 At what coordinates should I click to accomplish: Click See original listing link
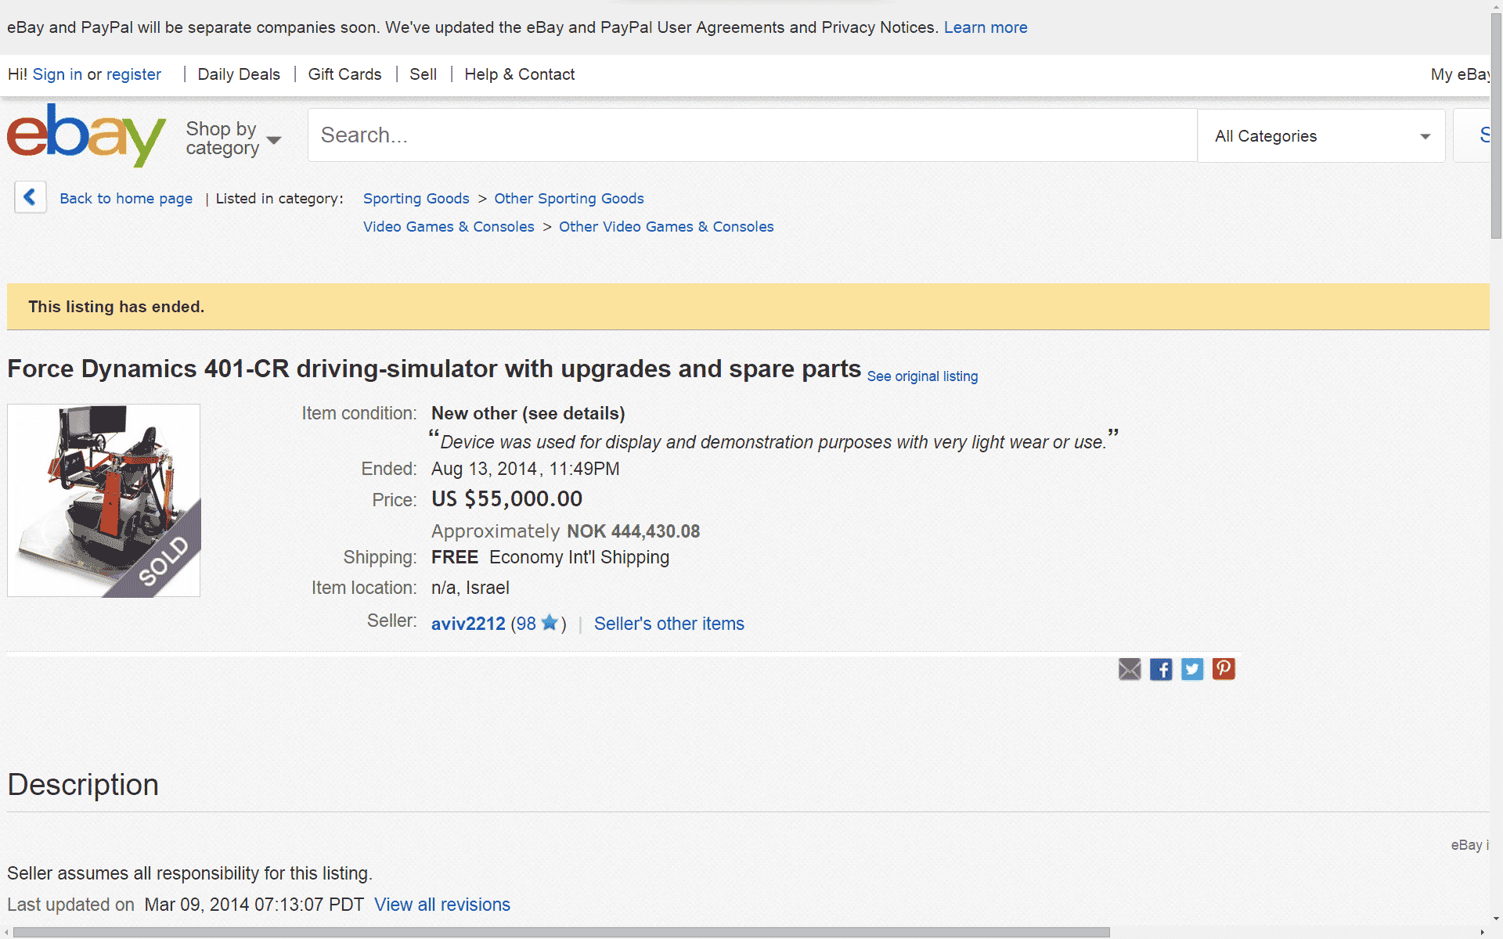[x=922, y=376]
